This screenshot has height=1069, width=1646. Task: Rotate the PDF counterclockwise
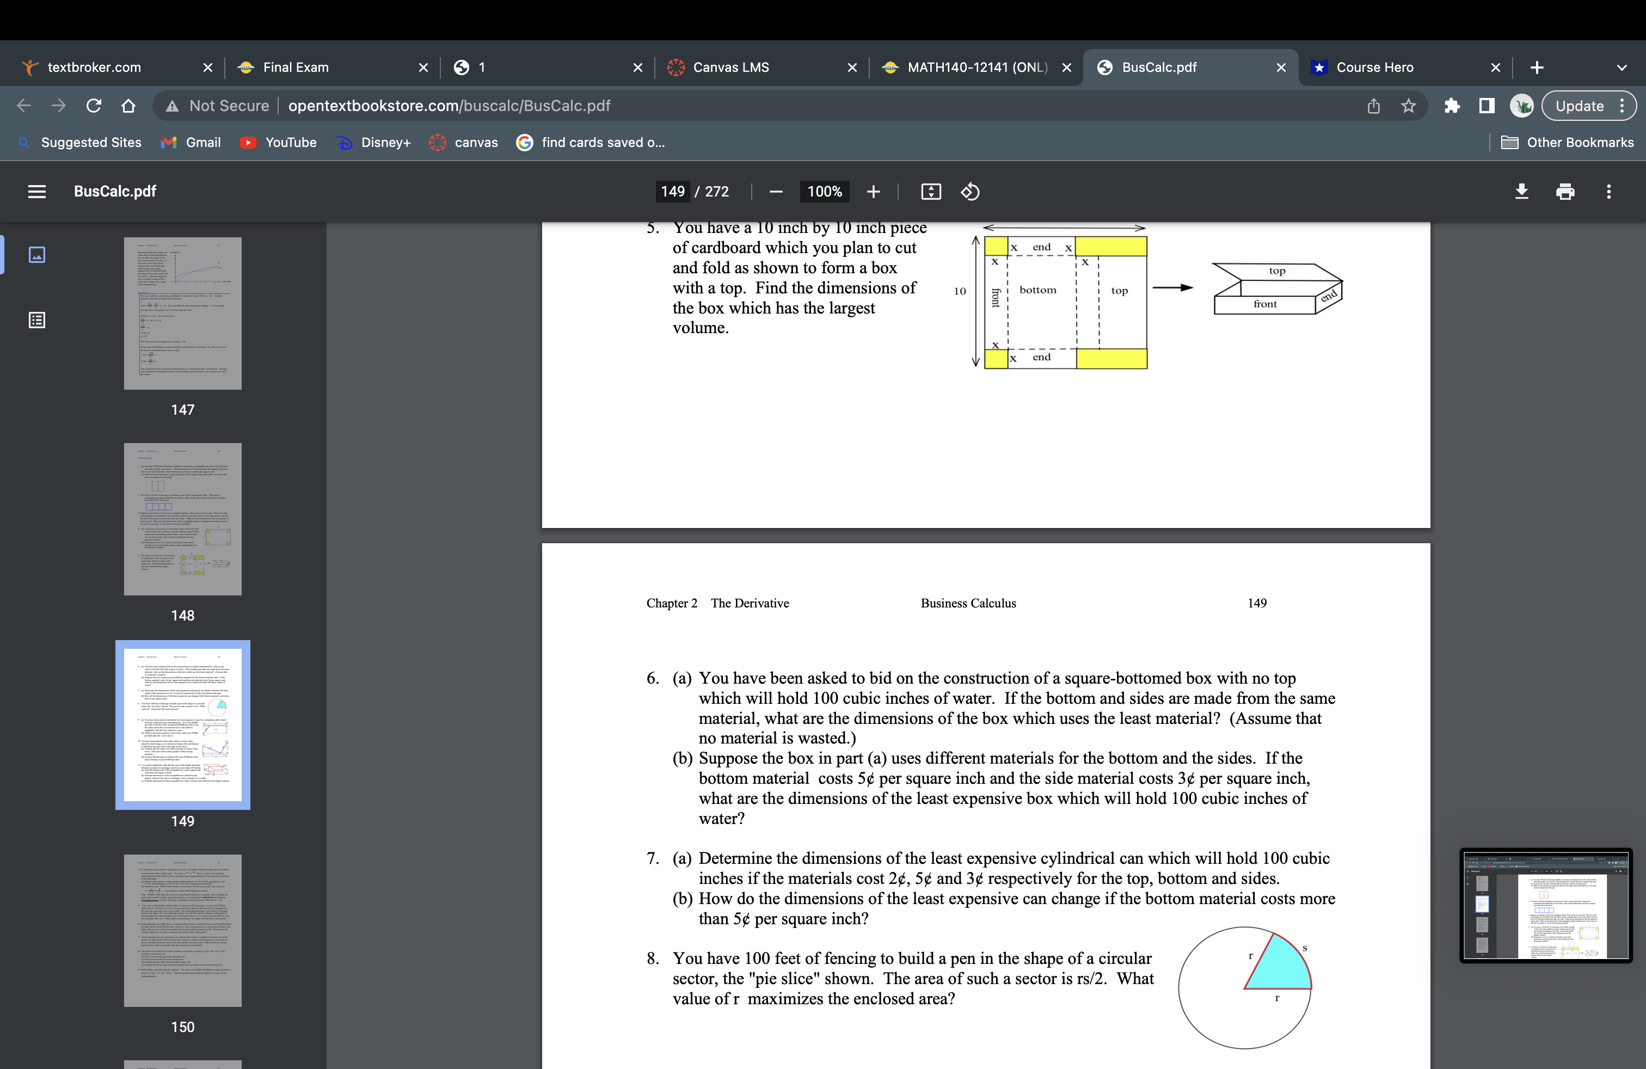[971, 192]
